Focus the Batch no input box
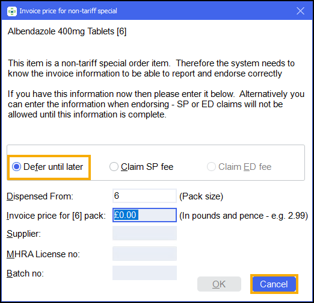Screen dimensions: 314x303 point(144,273)
